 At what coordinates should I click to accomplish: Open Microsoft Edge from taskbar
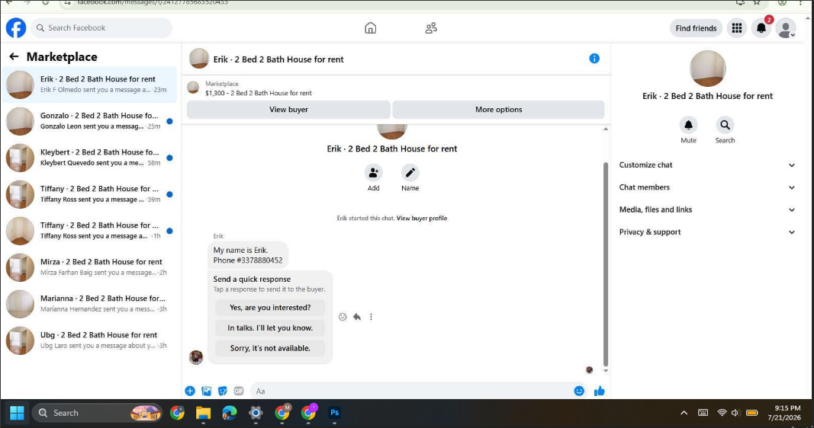point(230,413)
